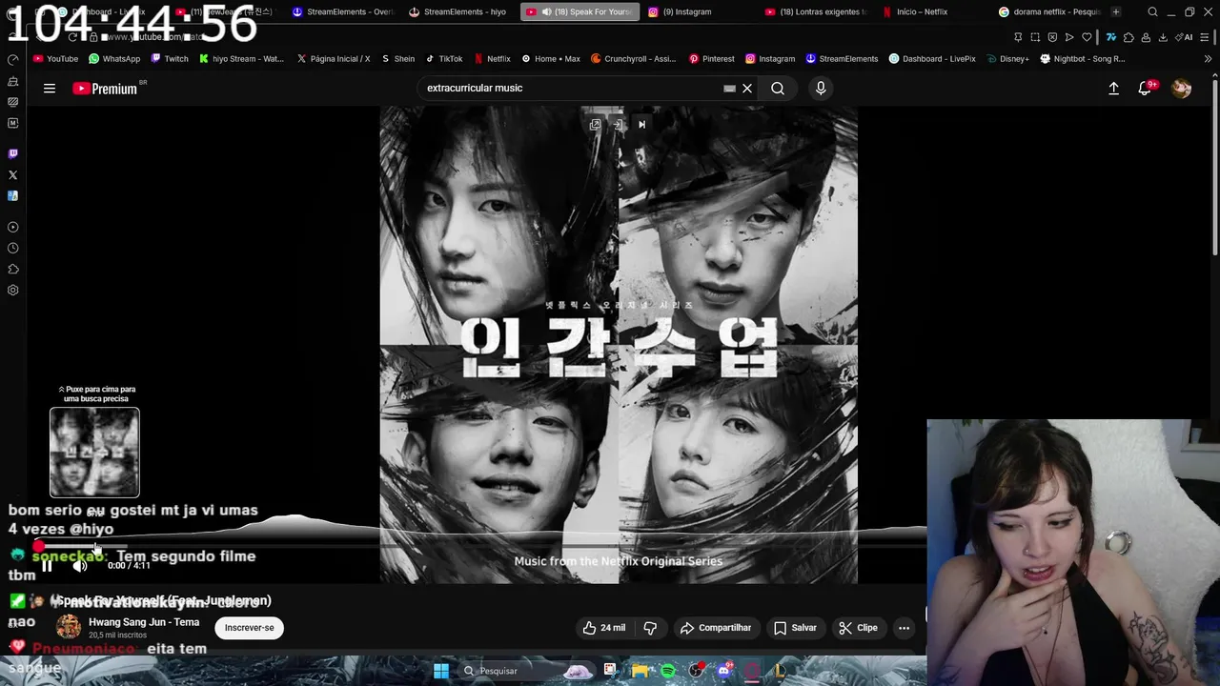
Task: Dislike the video
Action: click(x=650, y=628)
